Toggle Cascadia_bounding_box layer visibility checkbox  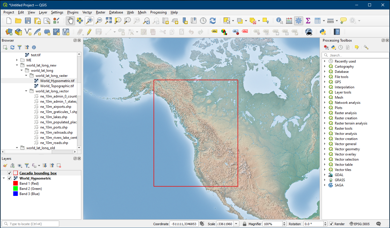pos(9,173)
